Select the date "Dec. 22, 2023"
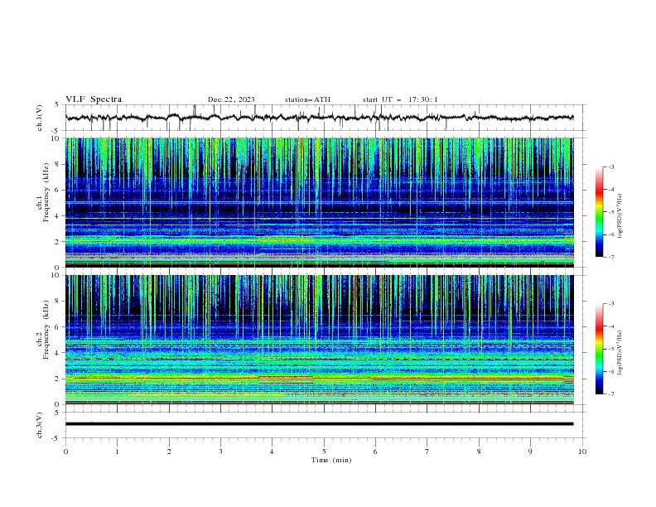 (231, 99)
